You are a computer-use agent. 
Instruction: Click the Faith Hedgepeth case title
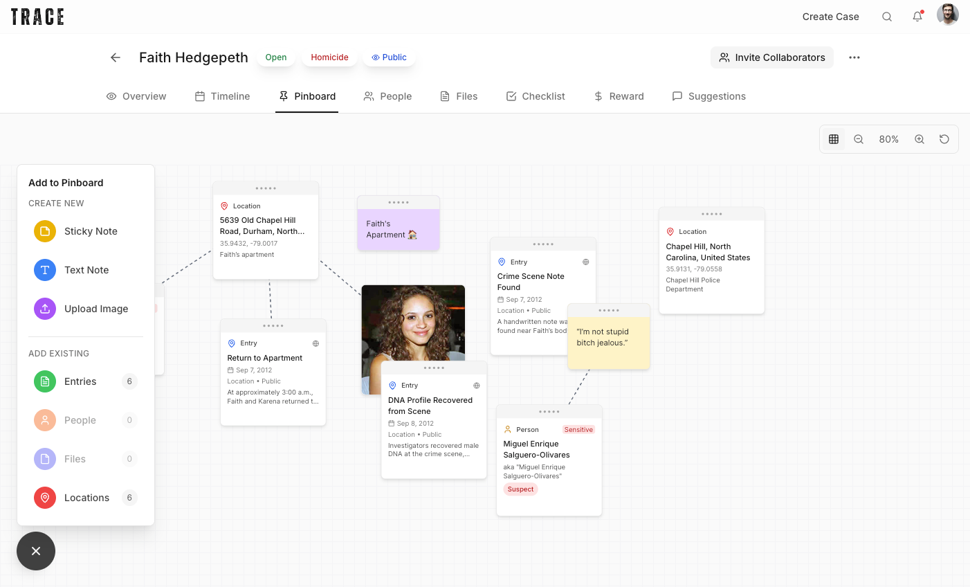pyautogui.click(x=194, y=57)
